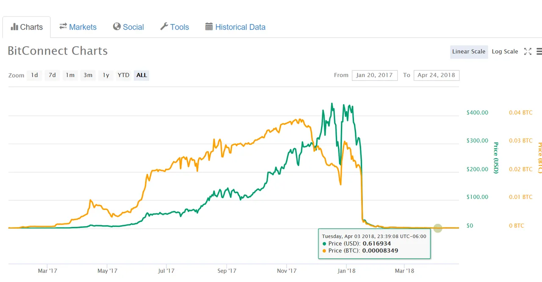The image size is (542, 282).
Task: Click the 0.03 BTC axis label
Action: (x=520, y=141)
